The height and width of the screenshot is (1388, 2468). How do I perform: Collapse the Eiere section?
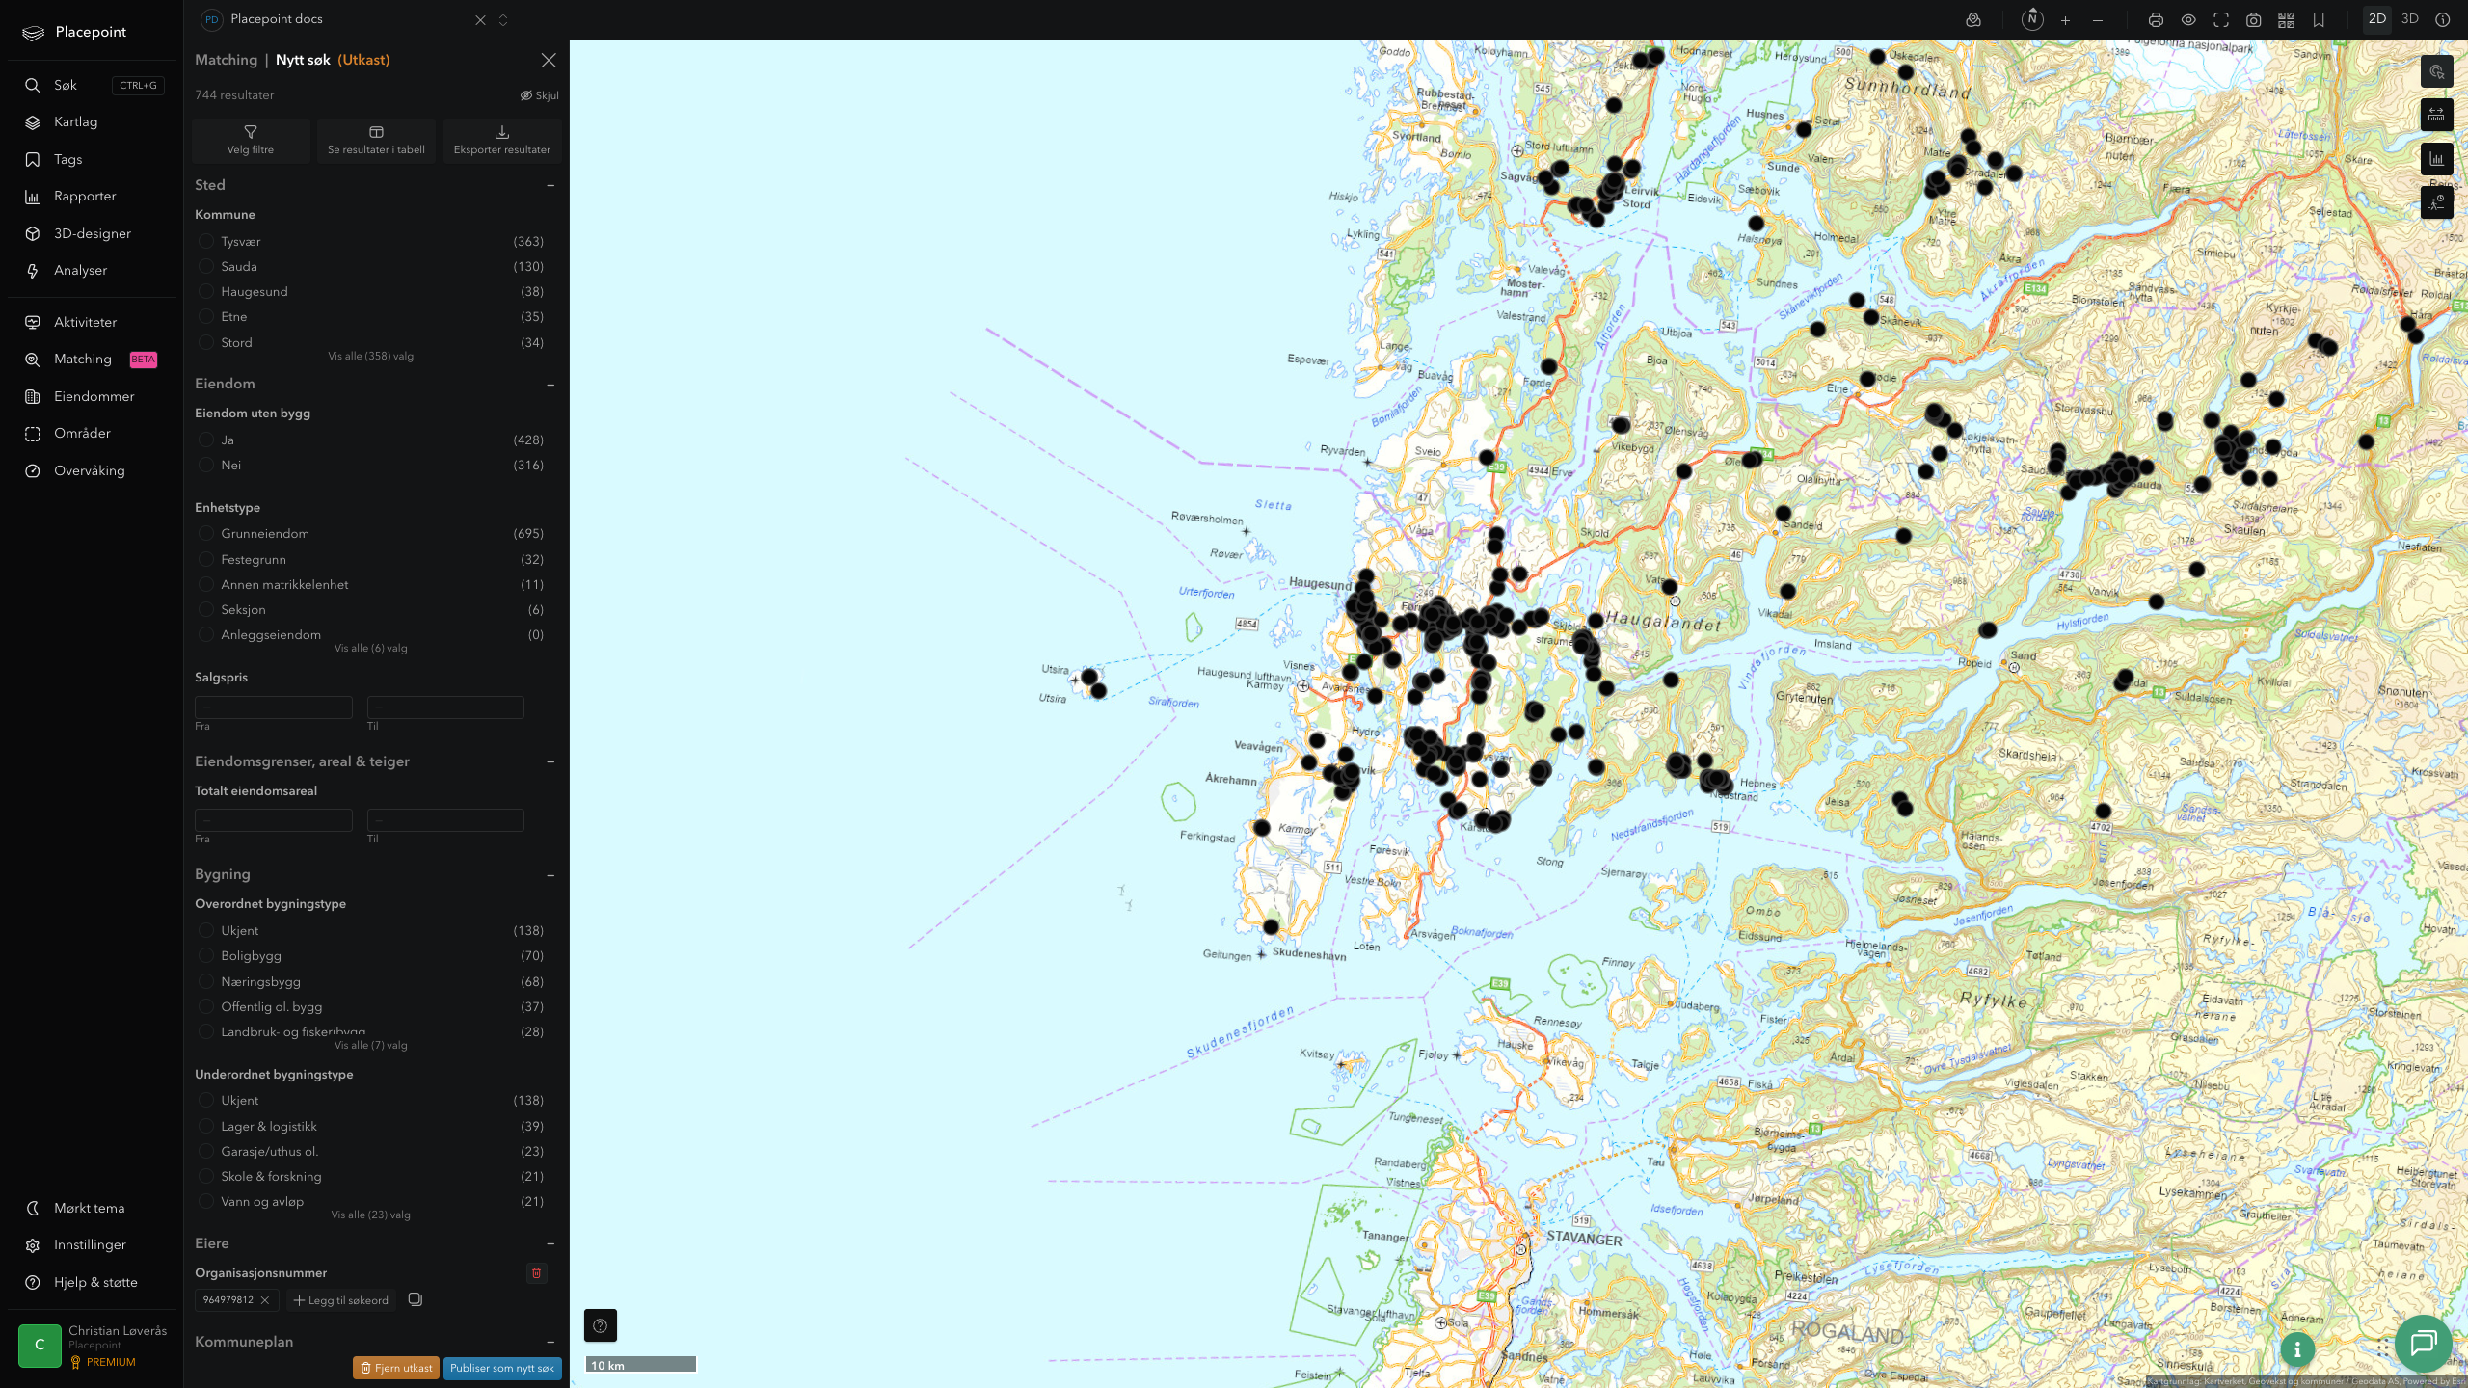550,1243
